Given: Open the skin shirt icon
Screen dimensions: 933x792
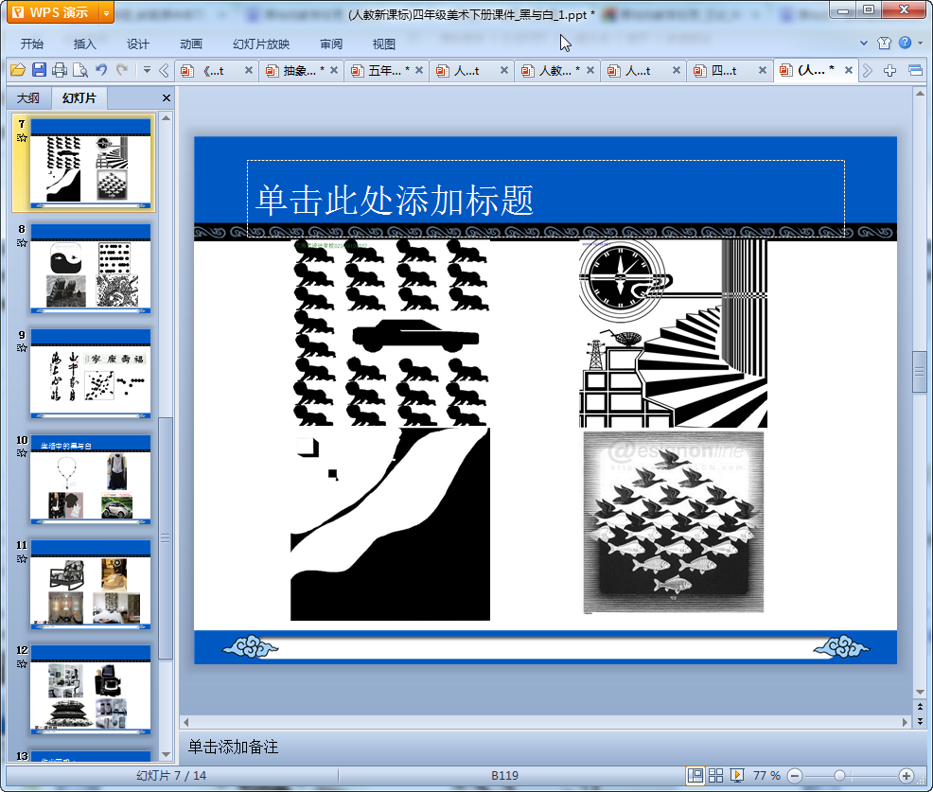Looking at the screenshot, I should 884,43.
